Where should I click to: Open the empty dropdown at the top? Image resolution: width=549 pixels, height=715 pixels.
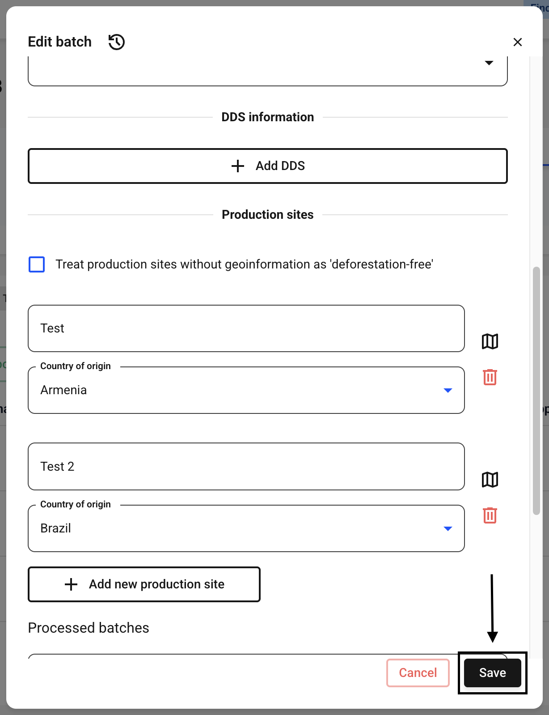268,71
